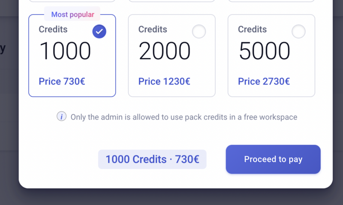Select the 2000 credits radio button
This screenshot has width=343, height=205.
coord(199,31)
